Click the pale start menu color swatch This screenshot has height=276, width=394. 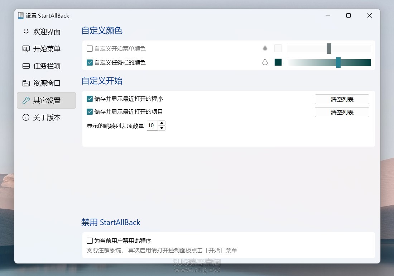(x=278, y=48)
